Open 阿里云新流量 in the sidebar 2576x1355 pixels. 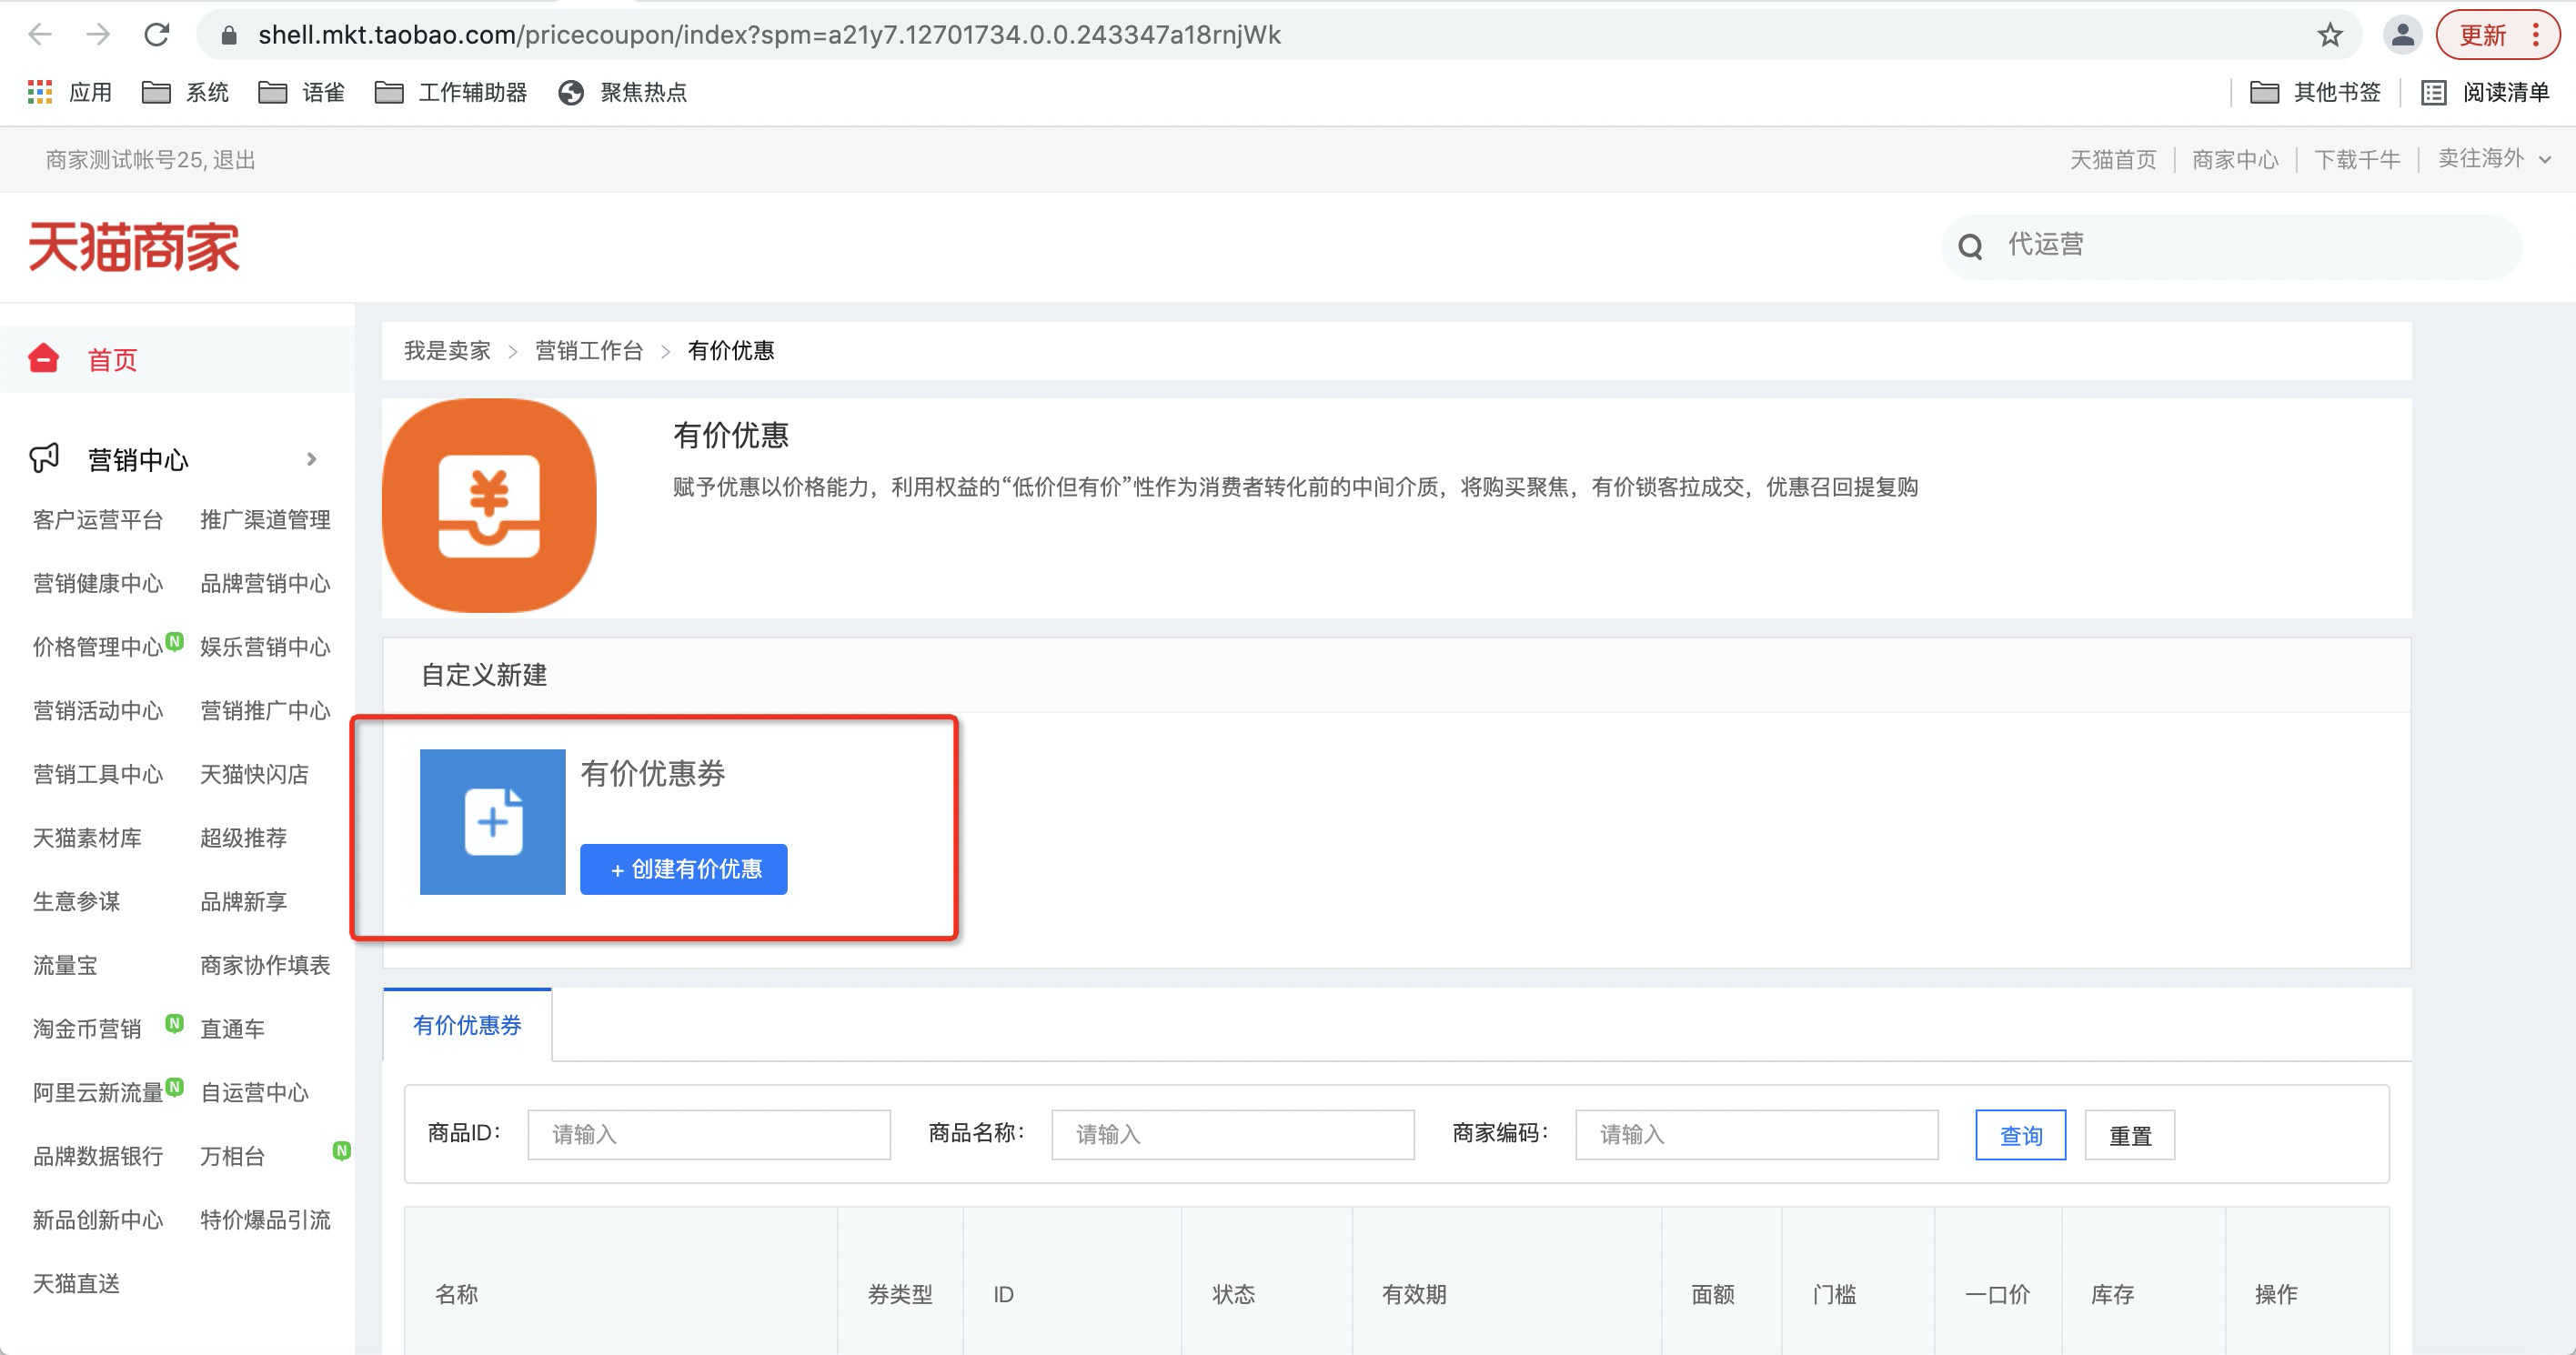point(98,1093)
